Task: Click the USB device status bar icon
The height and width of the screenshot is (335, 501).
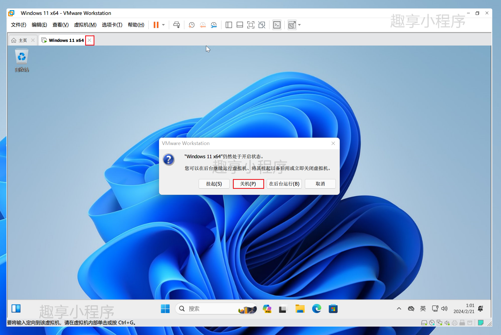Action: pyautogui.click(x=462, y=323)
